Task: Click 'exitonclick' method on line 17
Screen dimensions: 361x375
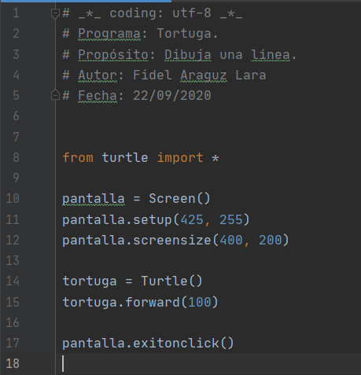Action: 176,343
